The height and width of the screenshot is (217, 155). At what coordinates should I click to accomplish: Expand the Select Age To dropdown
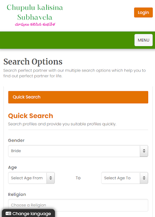(x=125, y=178)
